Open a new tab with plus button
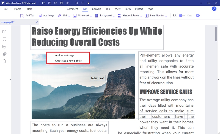The width and height of the screenshot is (220, 134). click(41, 22)
